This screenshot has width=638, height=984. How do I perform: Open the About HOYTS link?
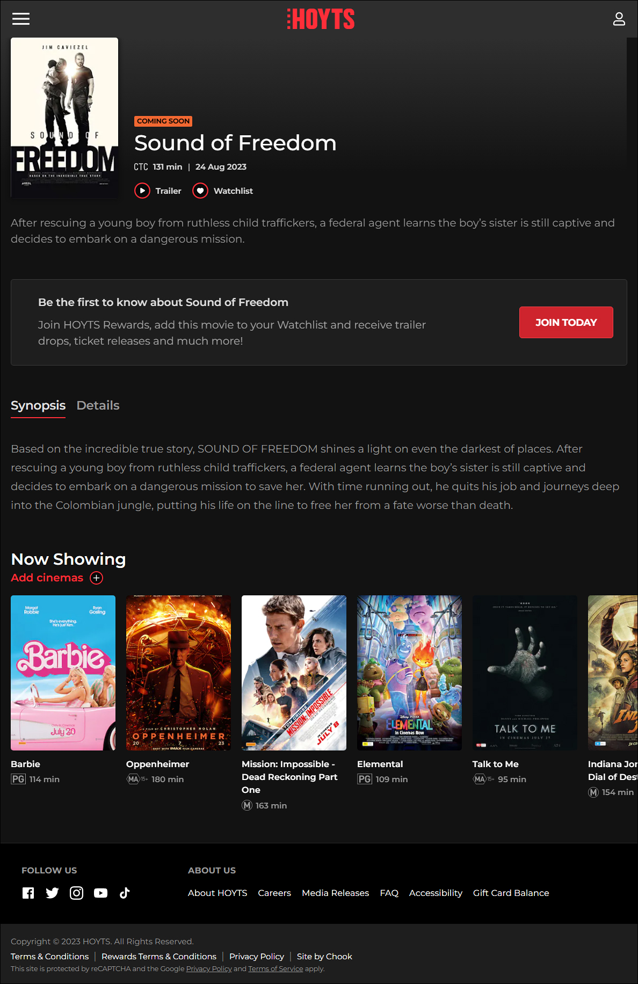218,893
